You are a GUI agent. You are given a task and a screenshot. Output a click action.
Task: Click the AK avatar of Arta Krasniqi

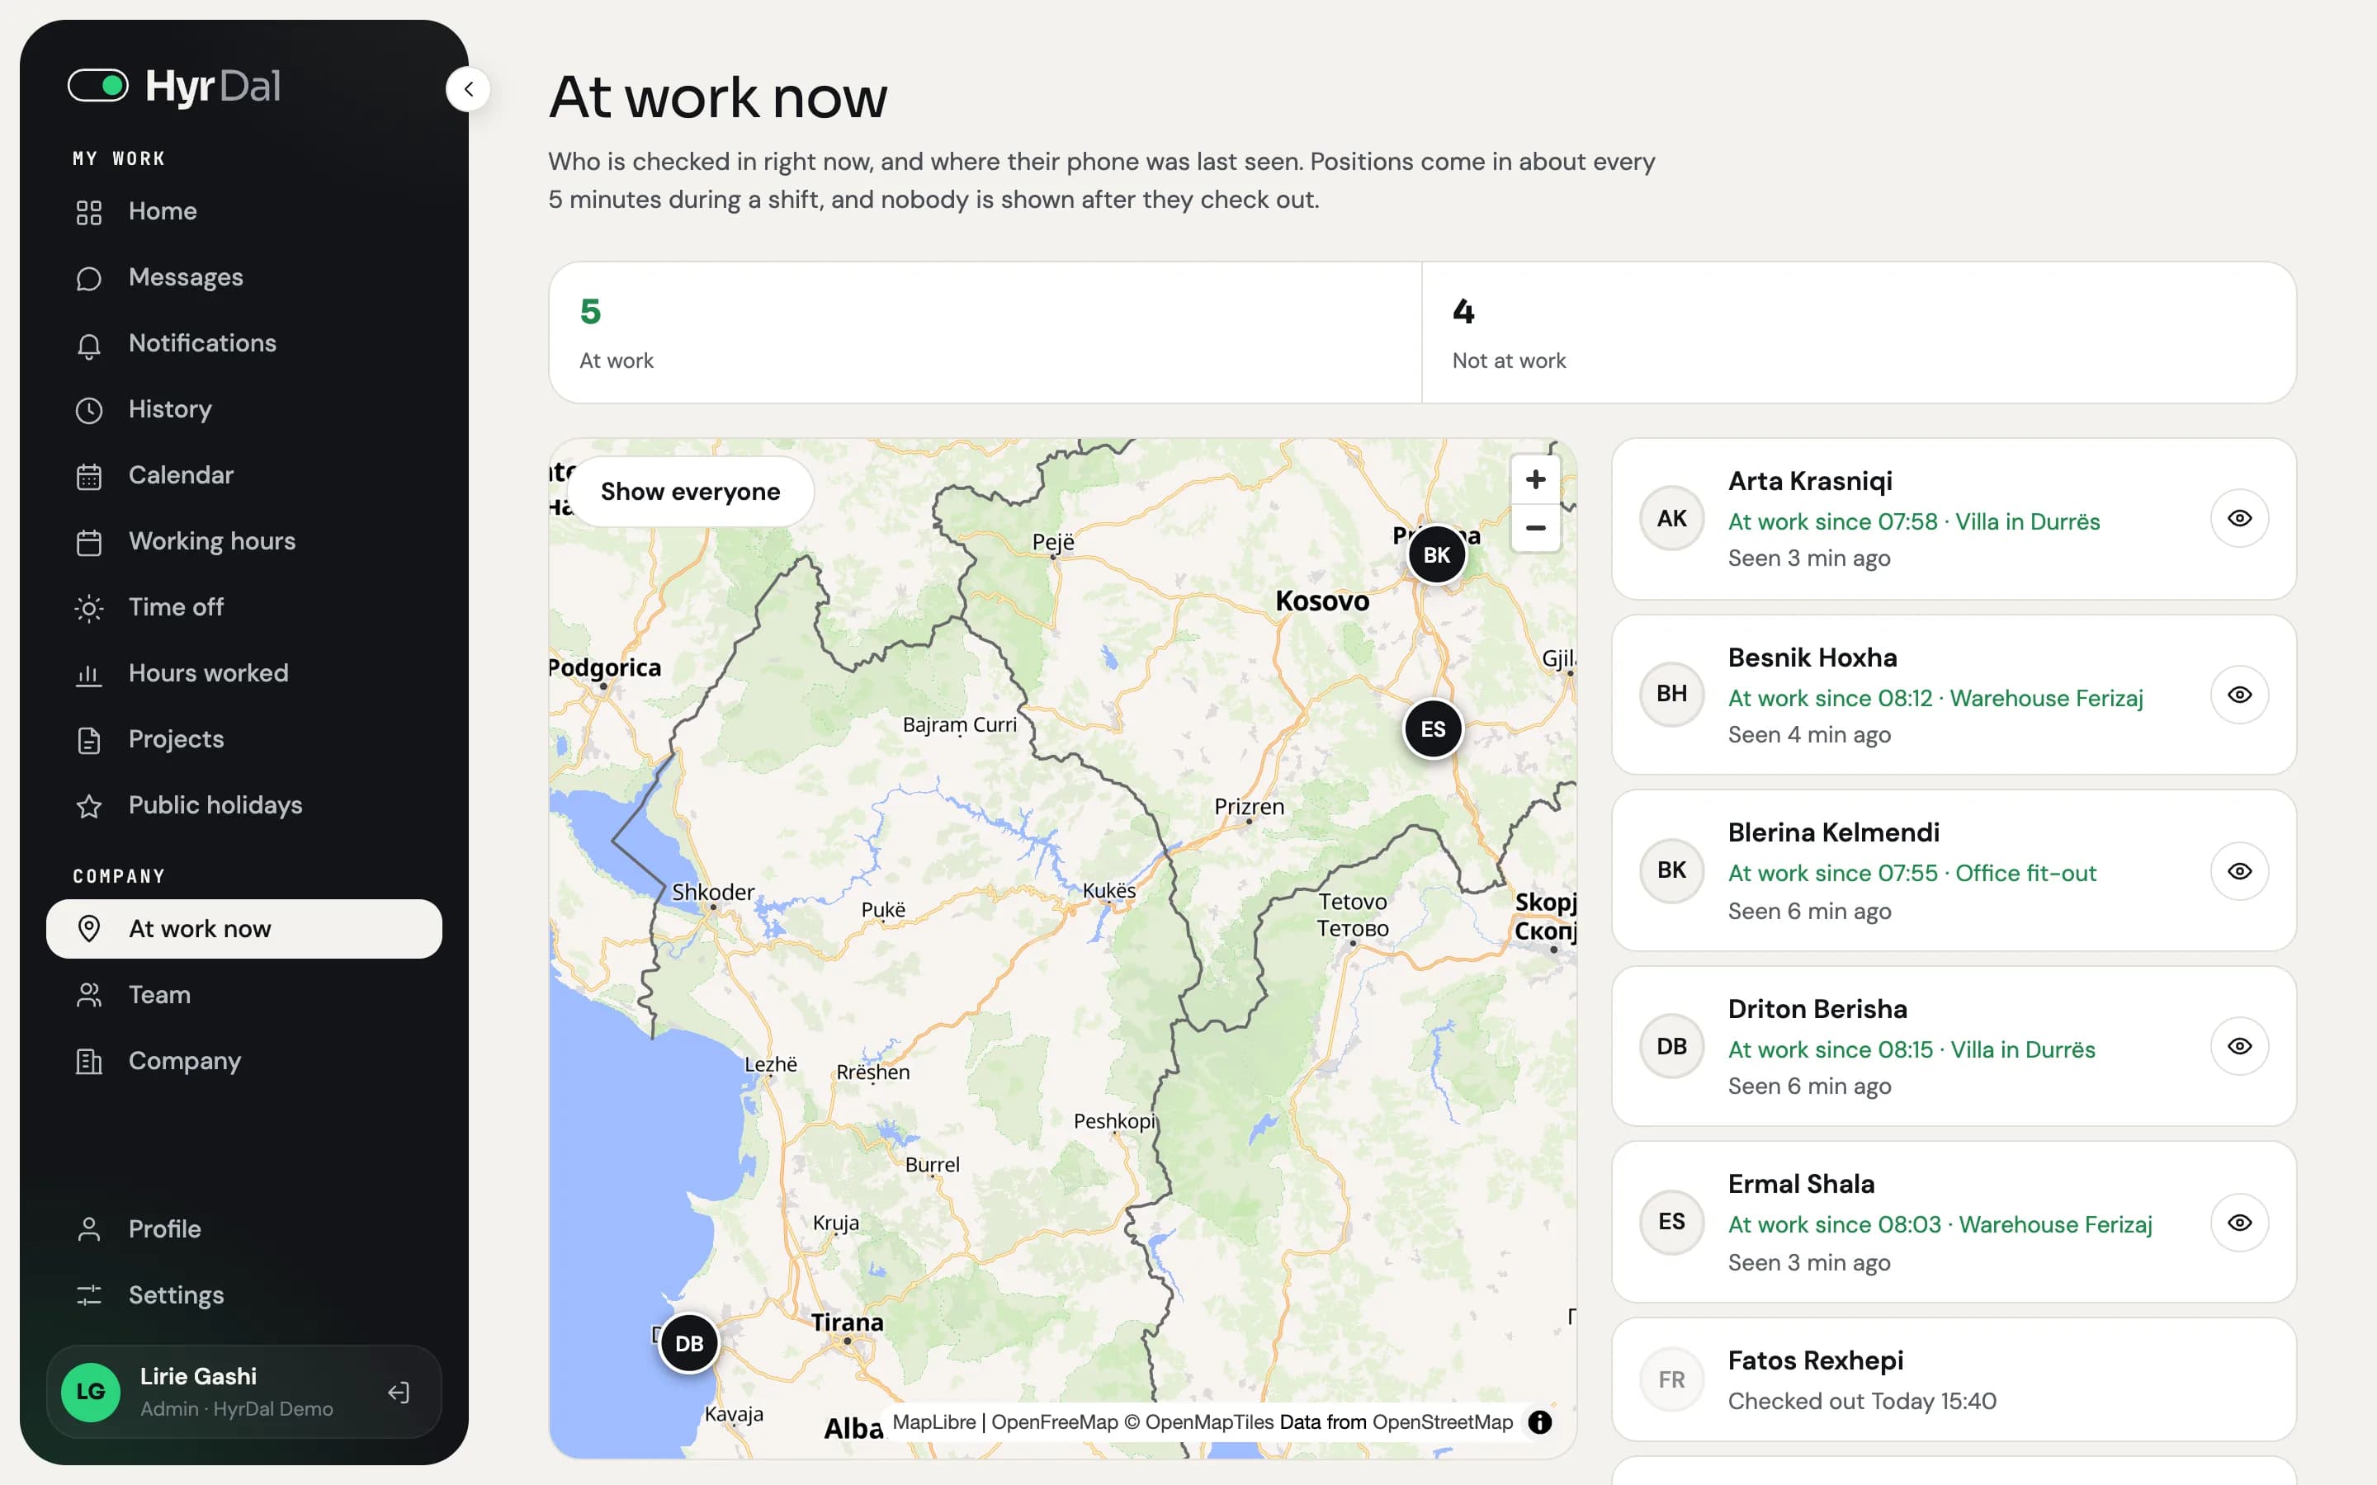point(1672,517)
